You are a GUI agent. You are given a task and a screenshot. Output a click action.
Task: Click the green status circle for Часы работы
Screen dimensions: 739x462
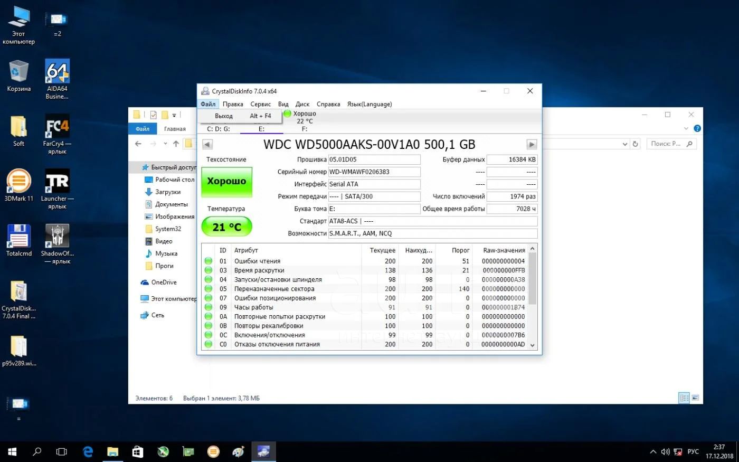pyautogui.click(x=209, y=307)
